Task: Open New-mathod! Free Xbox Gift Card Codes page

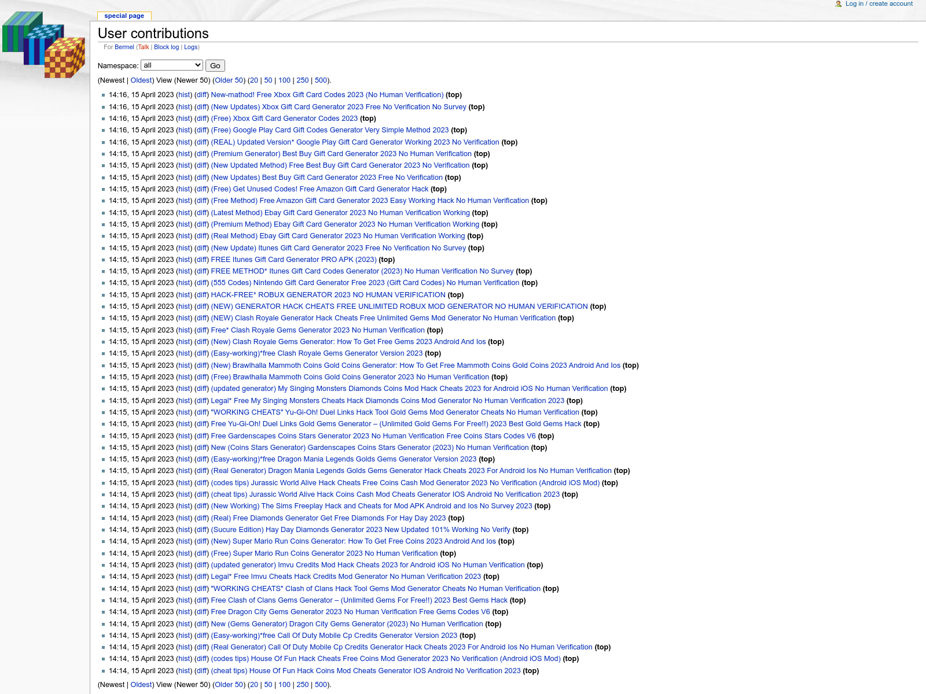Action: (327, 95)
